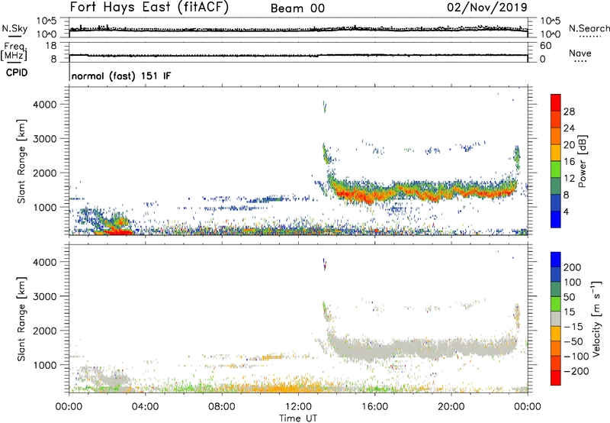Click the "CPID" row label
Screen dimensions: 610x423
click(17, 73)
